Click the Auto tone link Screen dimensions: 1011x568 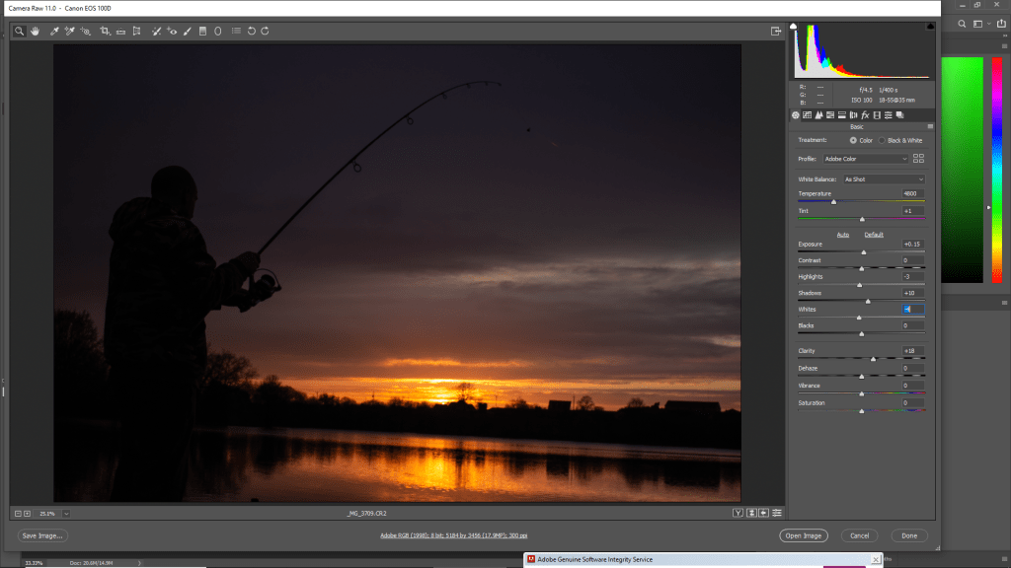(843, 235)
